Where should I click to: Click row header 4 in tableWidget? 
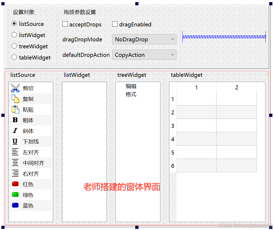tap(173, 139)
